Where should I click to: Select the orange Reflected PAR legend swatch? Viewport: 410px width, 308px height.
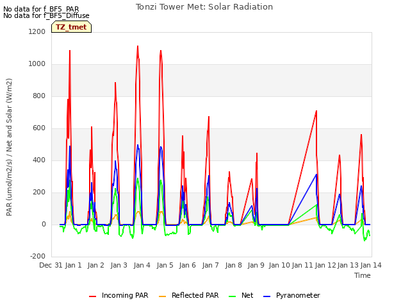pyautogui.click(x=162, y=296)
